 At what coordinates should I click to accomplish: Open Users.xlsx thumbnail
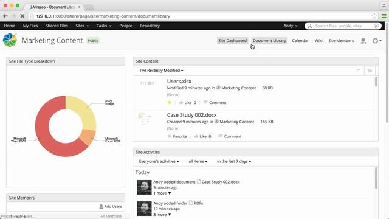click(x=148, y=83)
